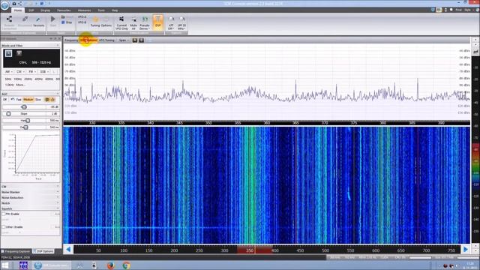Click the Stop button in the ribbon
Viewport: 480px width, 270px height.
(67, 22)
